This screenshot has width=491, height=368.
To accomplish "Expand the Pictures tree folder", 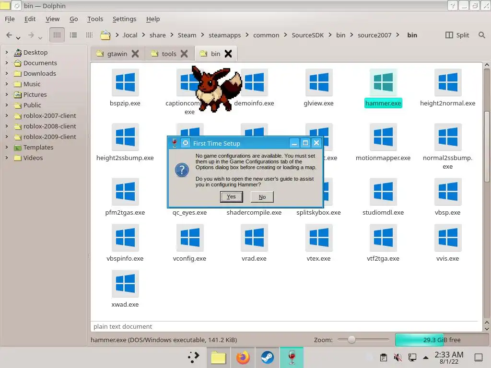I will coord(7,94).
